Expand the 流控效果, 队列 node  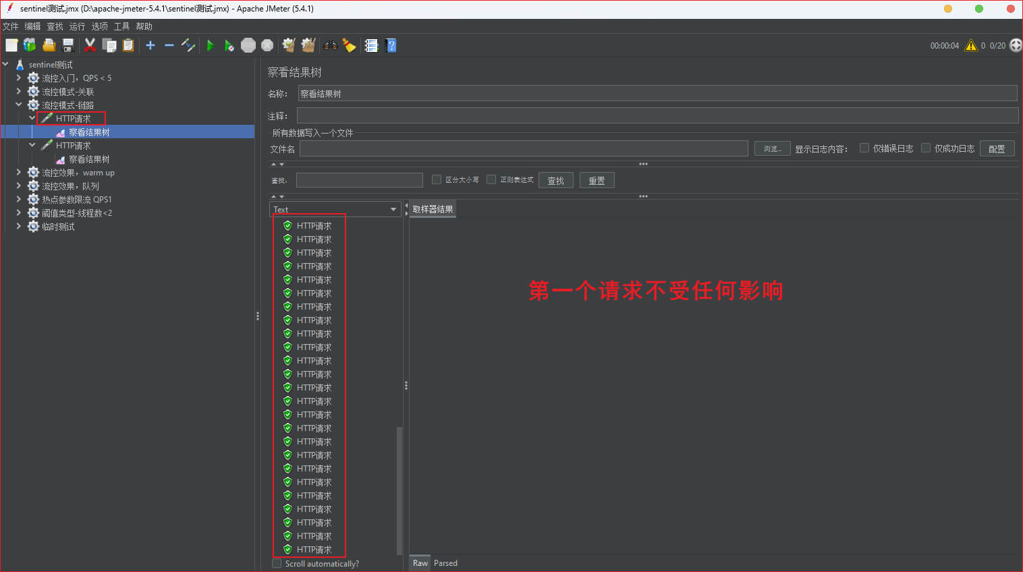coord(18,185)
